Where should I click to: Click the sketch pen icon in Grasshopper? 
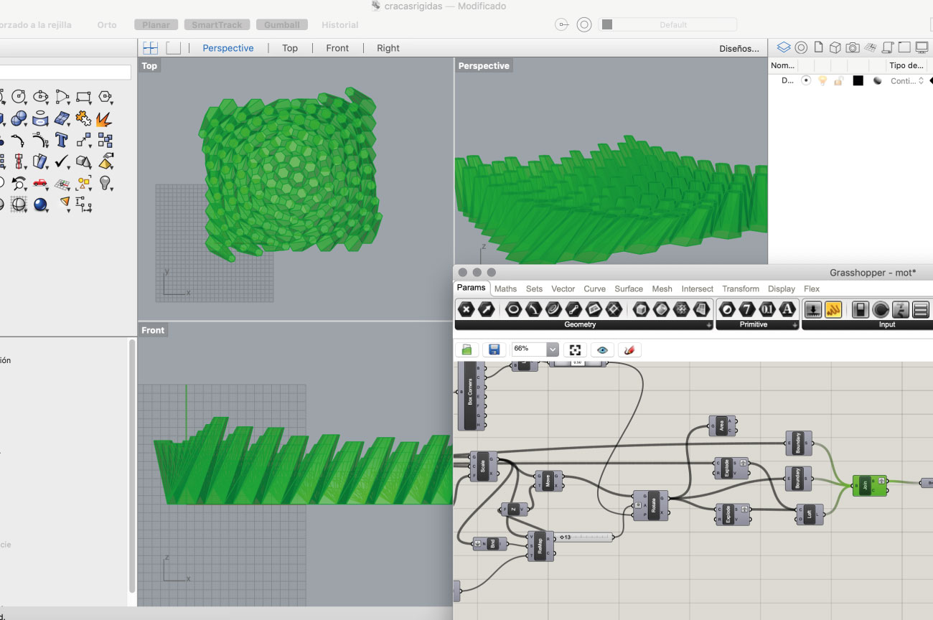[x=629, y=349]
